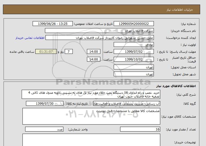Click the section heading اطلاعات کالاهای مورد نیاز
Viewport: 206px width, 146px height.
(x=176, y=86)
